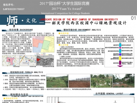137x103 pixels.
Task: Click the 报名序号 label
Action: click(x=9, y=5)
